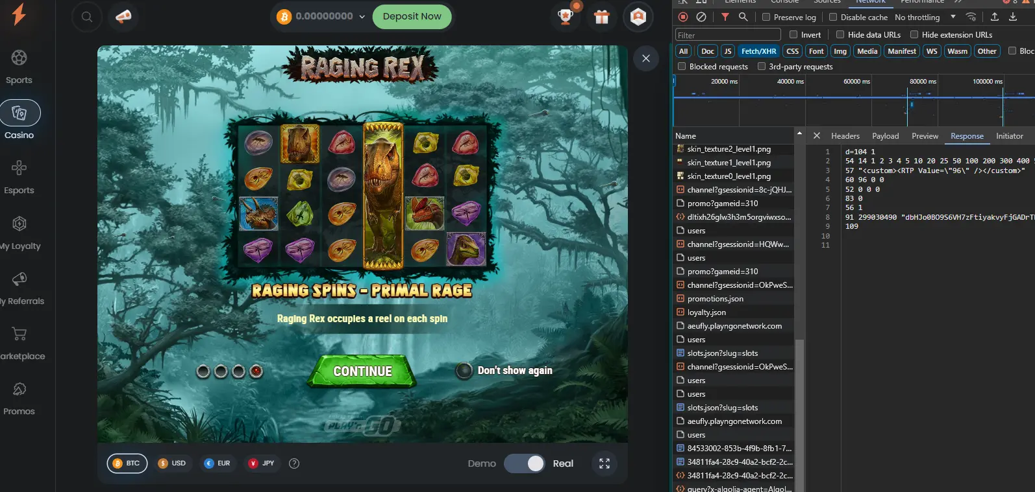Click the network Filter input field
1035x492 pixels.
(x=728, y=35)
